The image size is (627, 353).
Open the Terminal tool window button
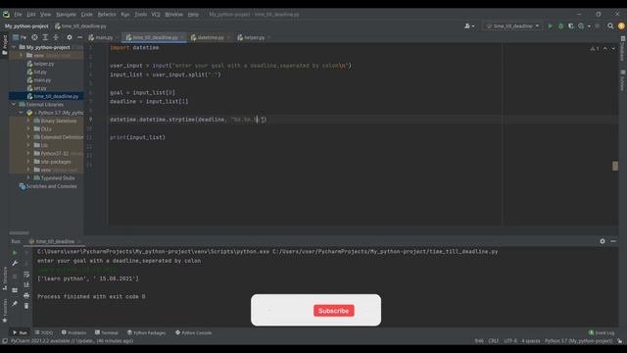point(107,332)
